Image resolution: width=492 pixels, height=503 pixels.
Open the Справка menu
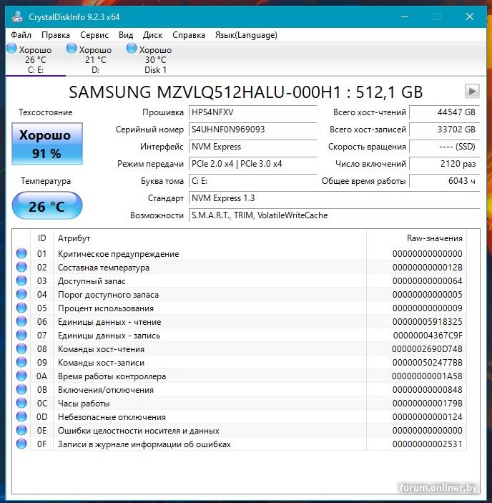(x=189, y=35)
